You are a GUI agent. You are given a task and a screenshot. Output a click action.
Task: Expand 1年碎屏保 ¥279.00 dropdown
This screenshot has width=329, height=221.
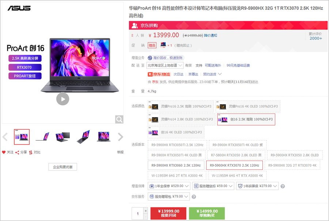pos(257,186)
